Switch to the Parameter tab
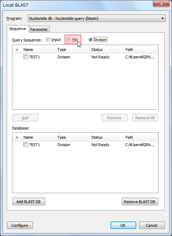The height and width of the screenshot is (236, 172). tap(39, 29)
